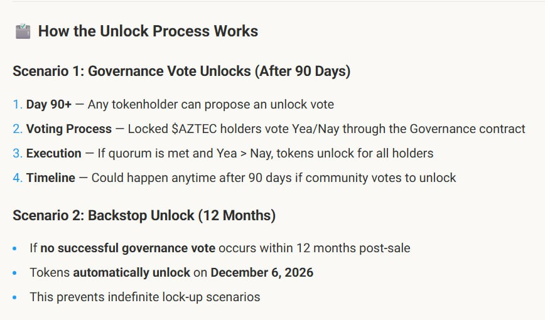This screenshot has height=320, width=545.
Task: Click list number 1 before Day 90+
Action: coord(17,105)
